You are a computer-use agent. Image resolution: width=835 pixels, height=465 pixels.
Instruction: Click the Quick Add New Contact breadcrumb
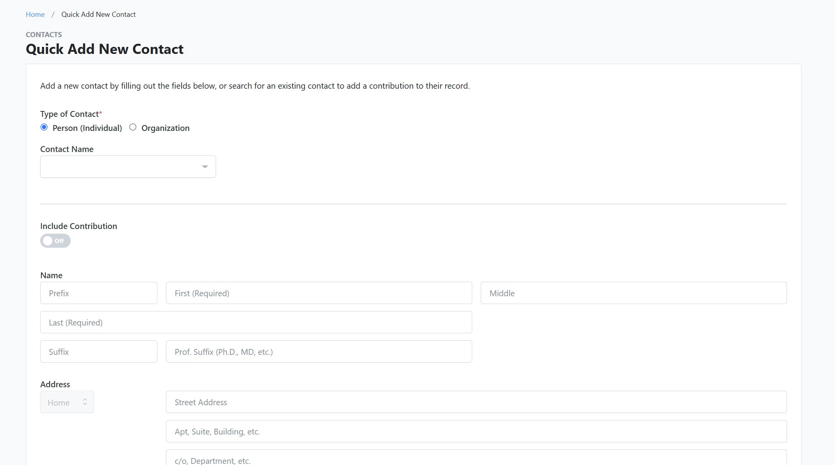(98, 14)
